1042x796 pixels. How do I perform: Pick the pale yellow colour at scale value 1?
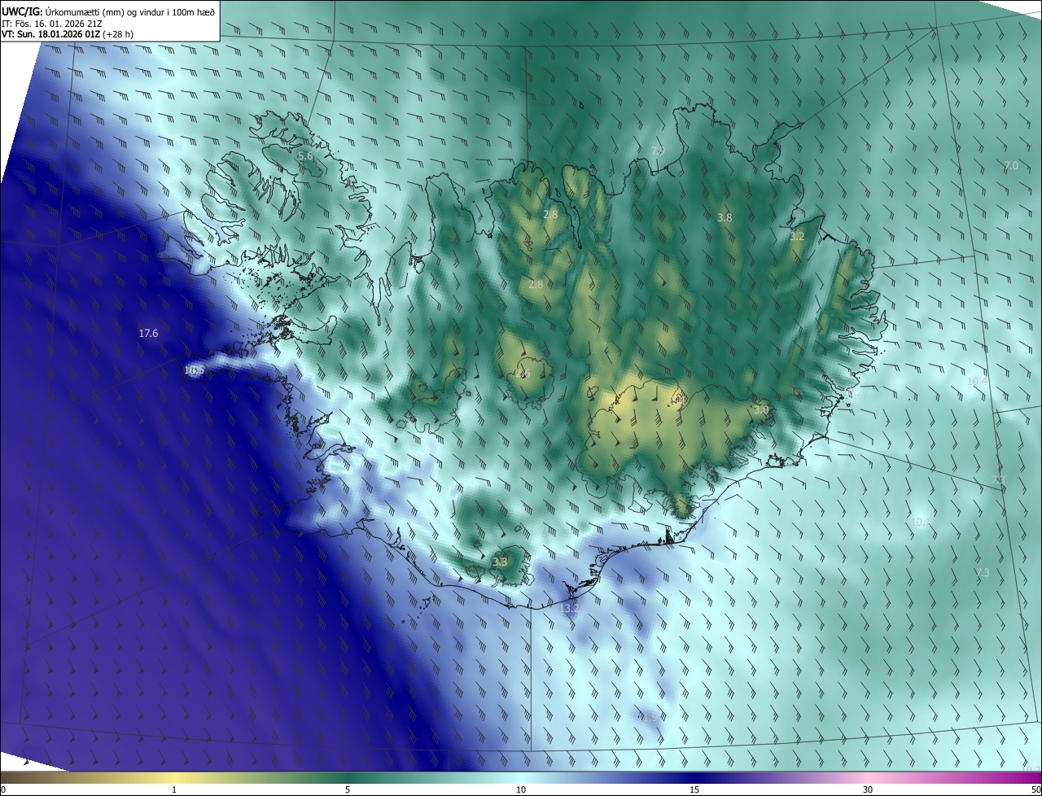point(174,778)
